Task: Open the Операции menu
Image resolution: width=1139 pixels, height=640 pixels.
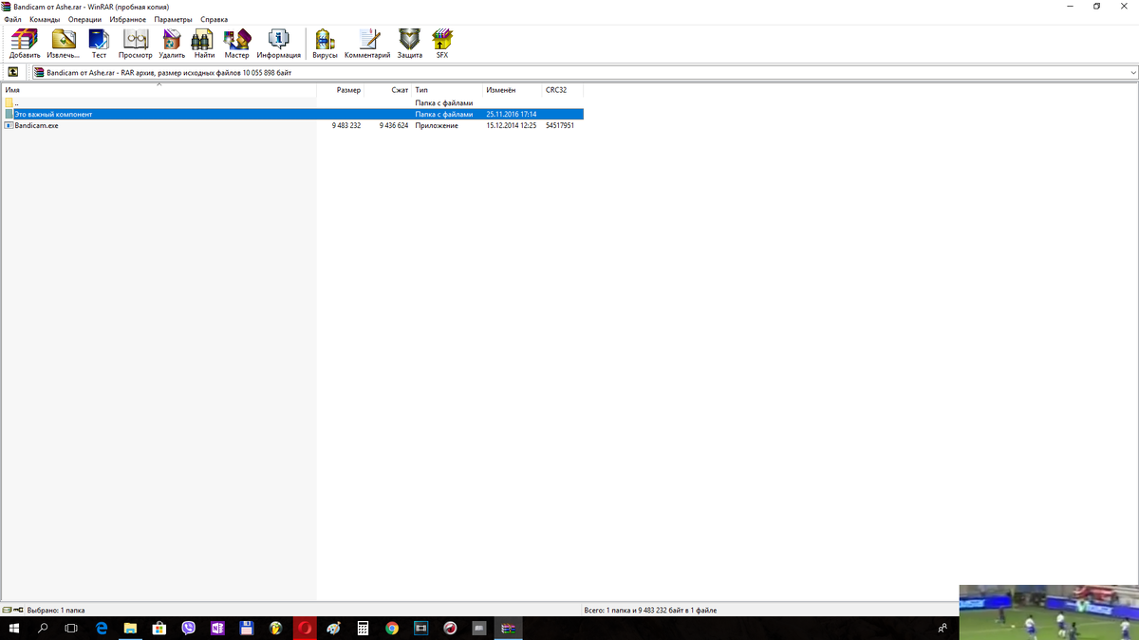Action: pos(84,19)
